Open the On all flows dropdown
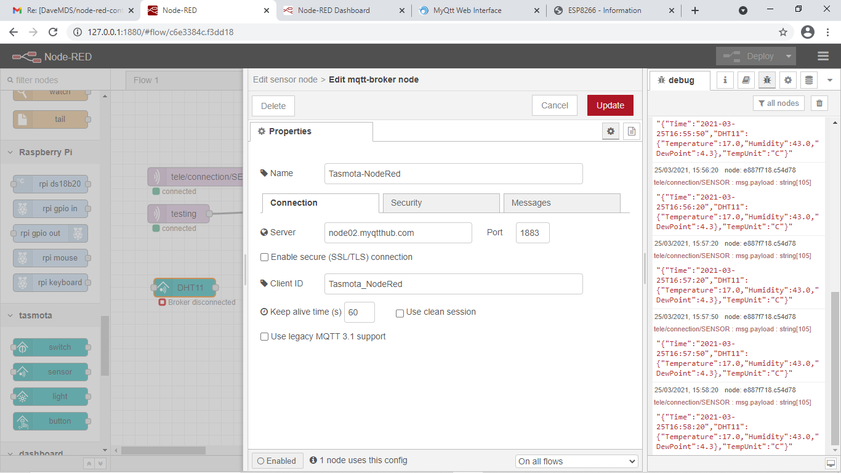Image resolution: width=841 pixels, height=473 pixels. (x=576, y=461)
